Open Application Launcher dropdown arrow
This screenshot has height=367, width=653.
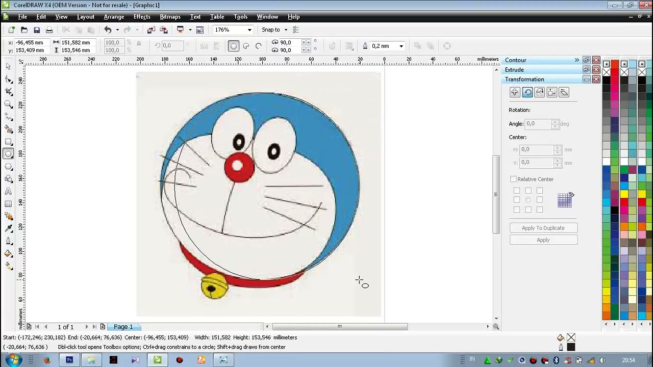190,30
